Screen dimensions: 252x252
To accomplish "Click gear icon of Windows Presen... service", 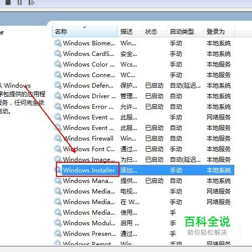I will click(58, 233).
